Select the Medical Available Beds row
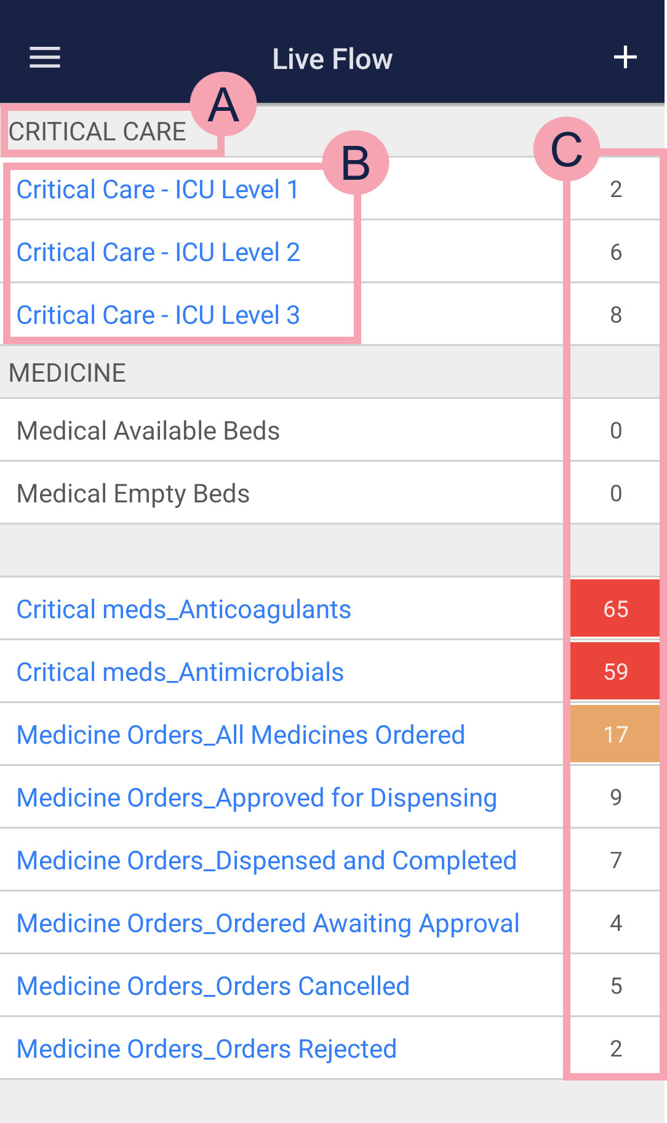Screen dimensions: 667x1123 point(148,431)
